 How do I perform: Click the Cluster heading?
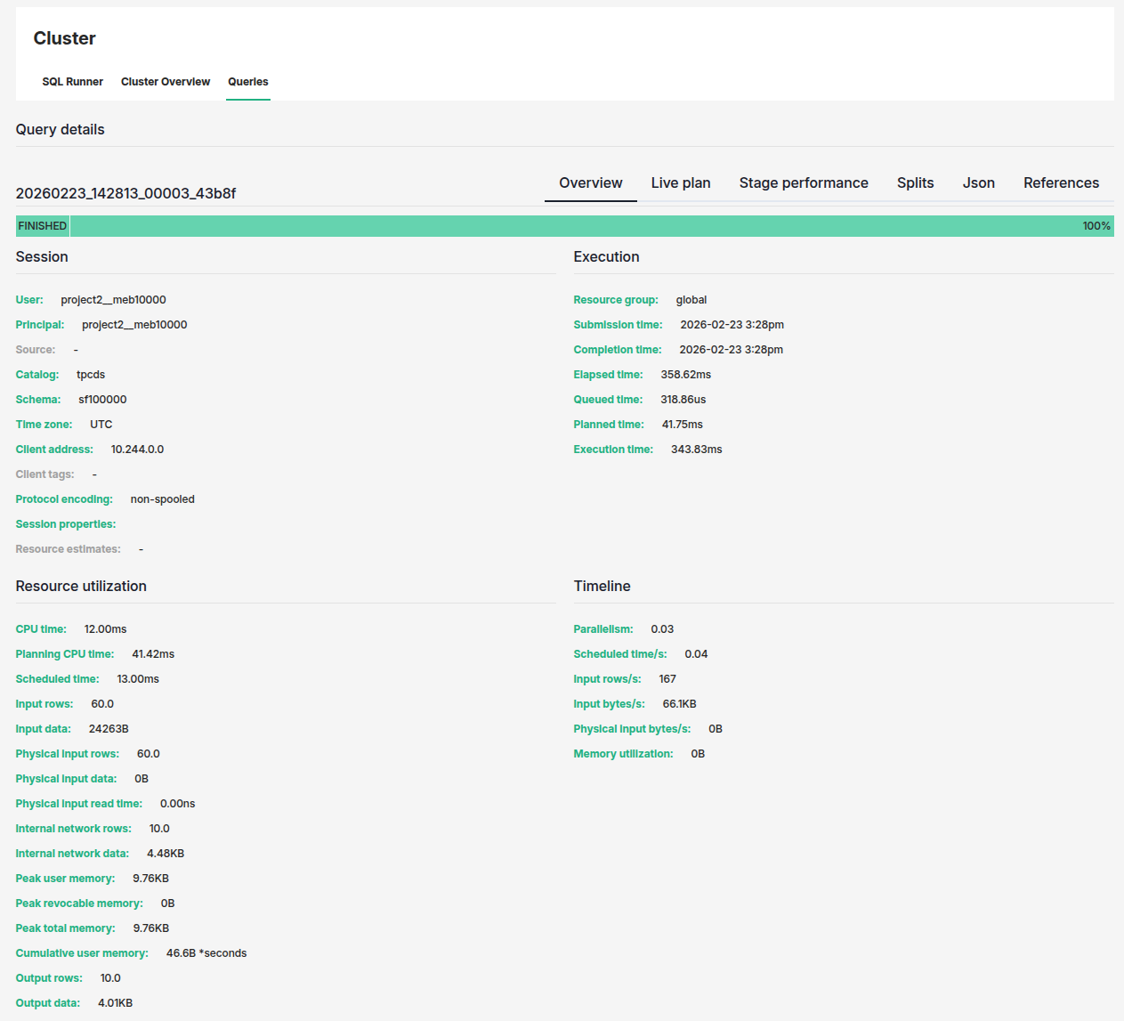[x=64, y=38]
